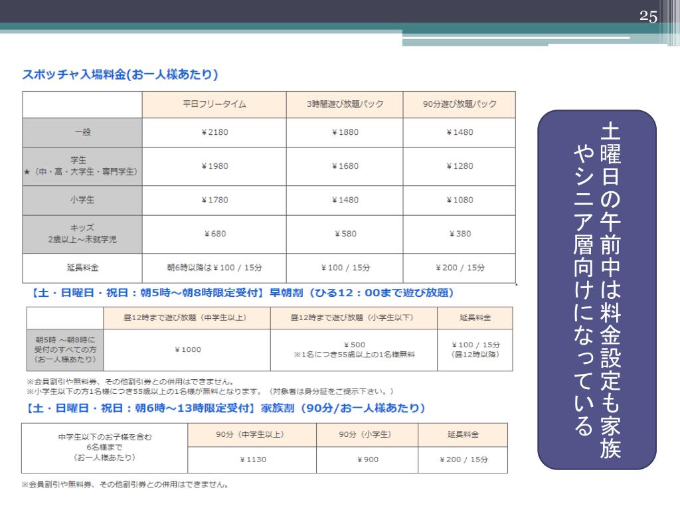This screenshot has width=680, height=510.
Task: Click the ¥1000 price cell
Action: (x=187, y=350)
